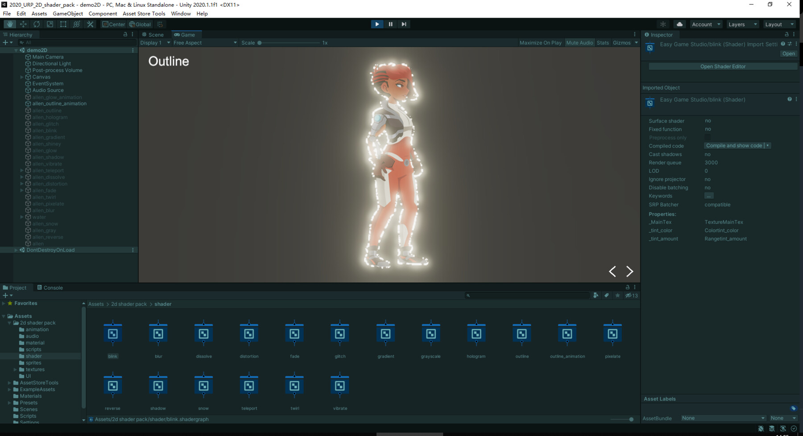
Task: Click the Open Shader Editor button
Action: [723, 66]
